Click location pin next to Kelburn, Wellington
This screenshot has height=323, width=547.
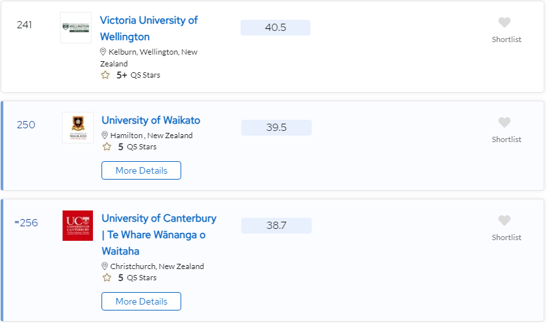pos(103,52)
